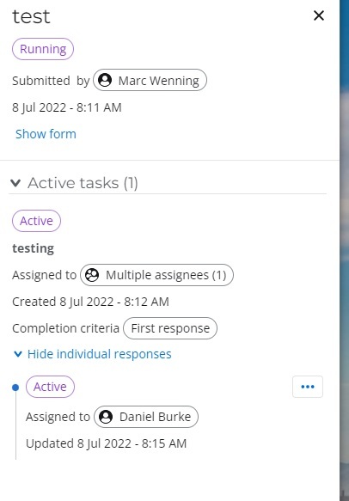Image resolution: width=349 pixels, height=501 pixels.
Task: Close the test details panel
Action: pyautogui.click(x=319, y=15)
